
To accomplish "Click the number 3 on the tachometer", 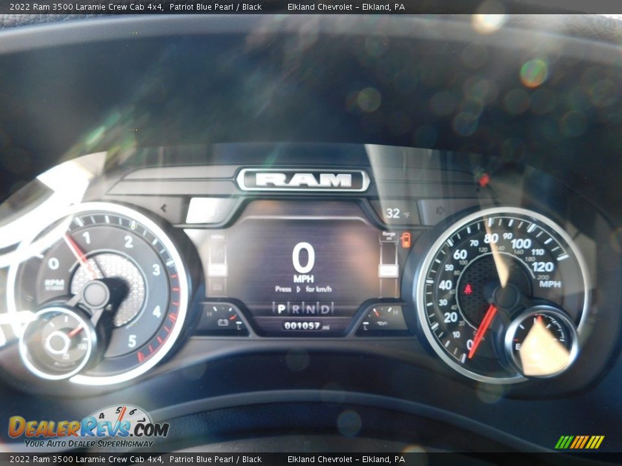I will 156,270.
